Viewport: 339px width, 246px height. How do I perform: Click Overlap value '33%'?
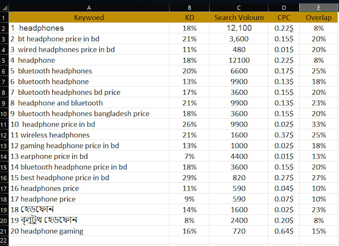[319, 124]
